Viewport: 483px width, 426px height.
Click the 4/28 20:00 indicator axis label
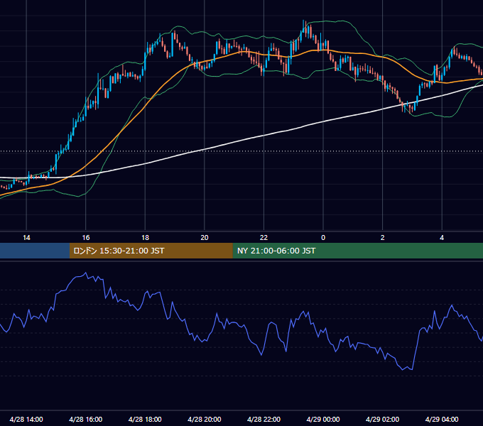tap(205, 419)
